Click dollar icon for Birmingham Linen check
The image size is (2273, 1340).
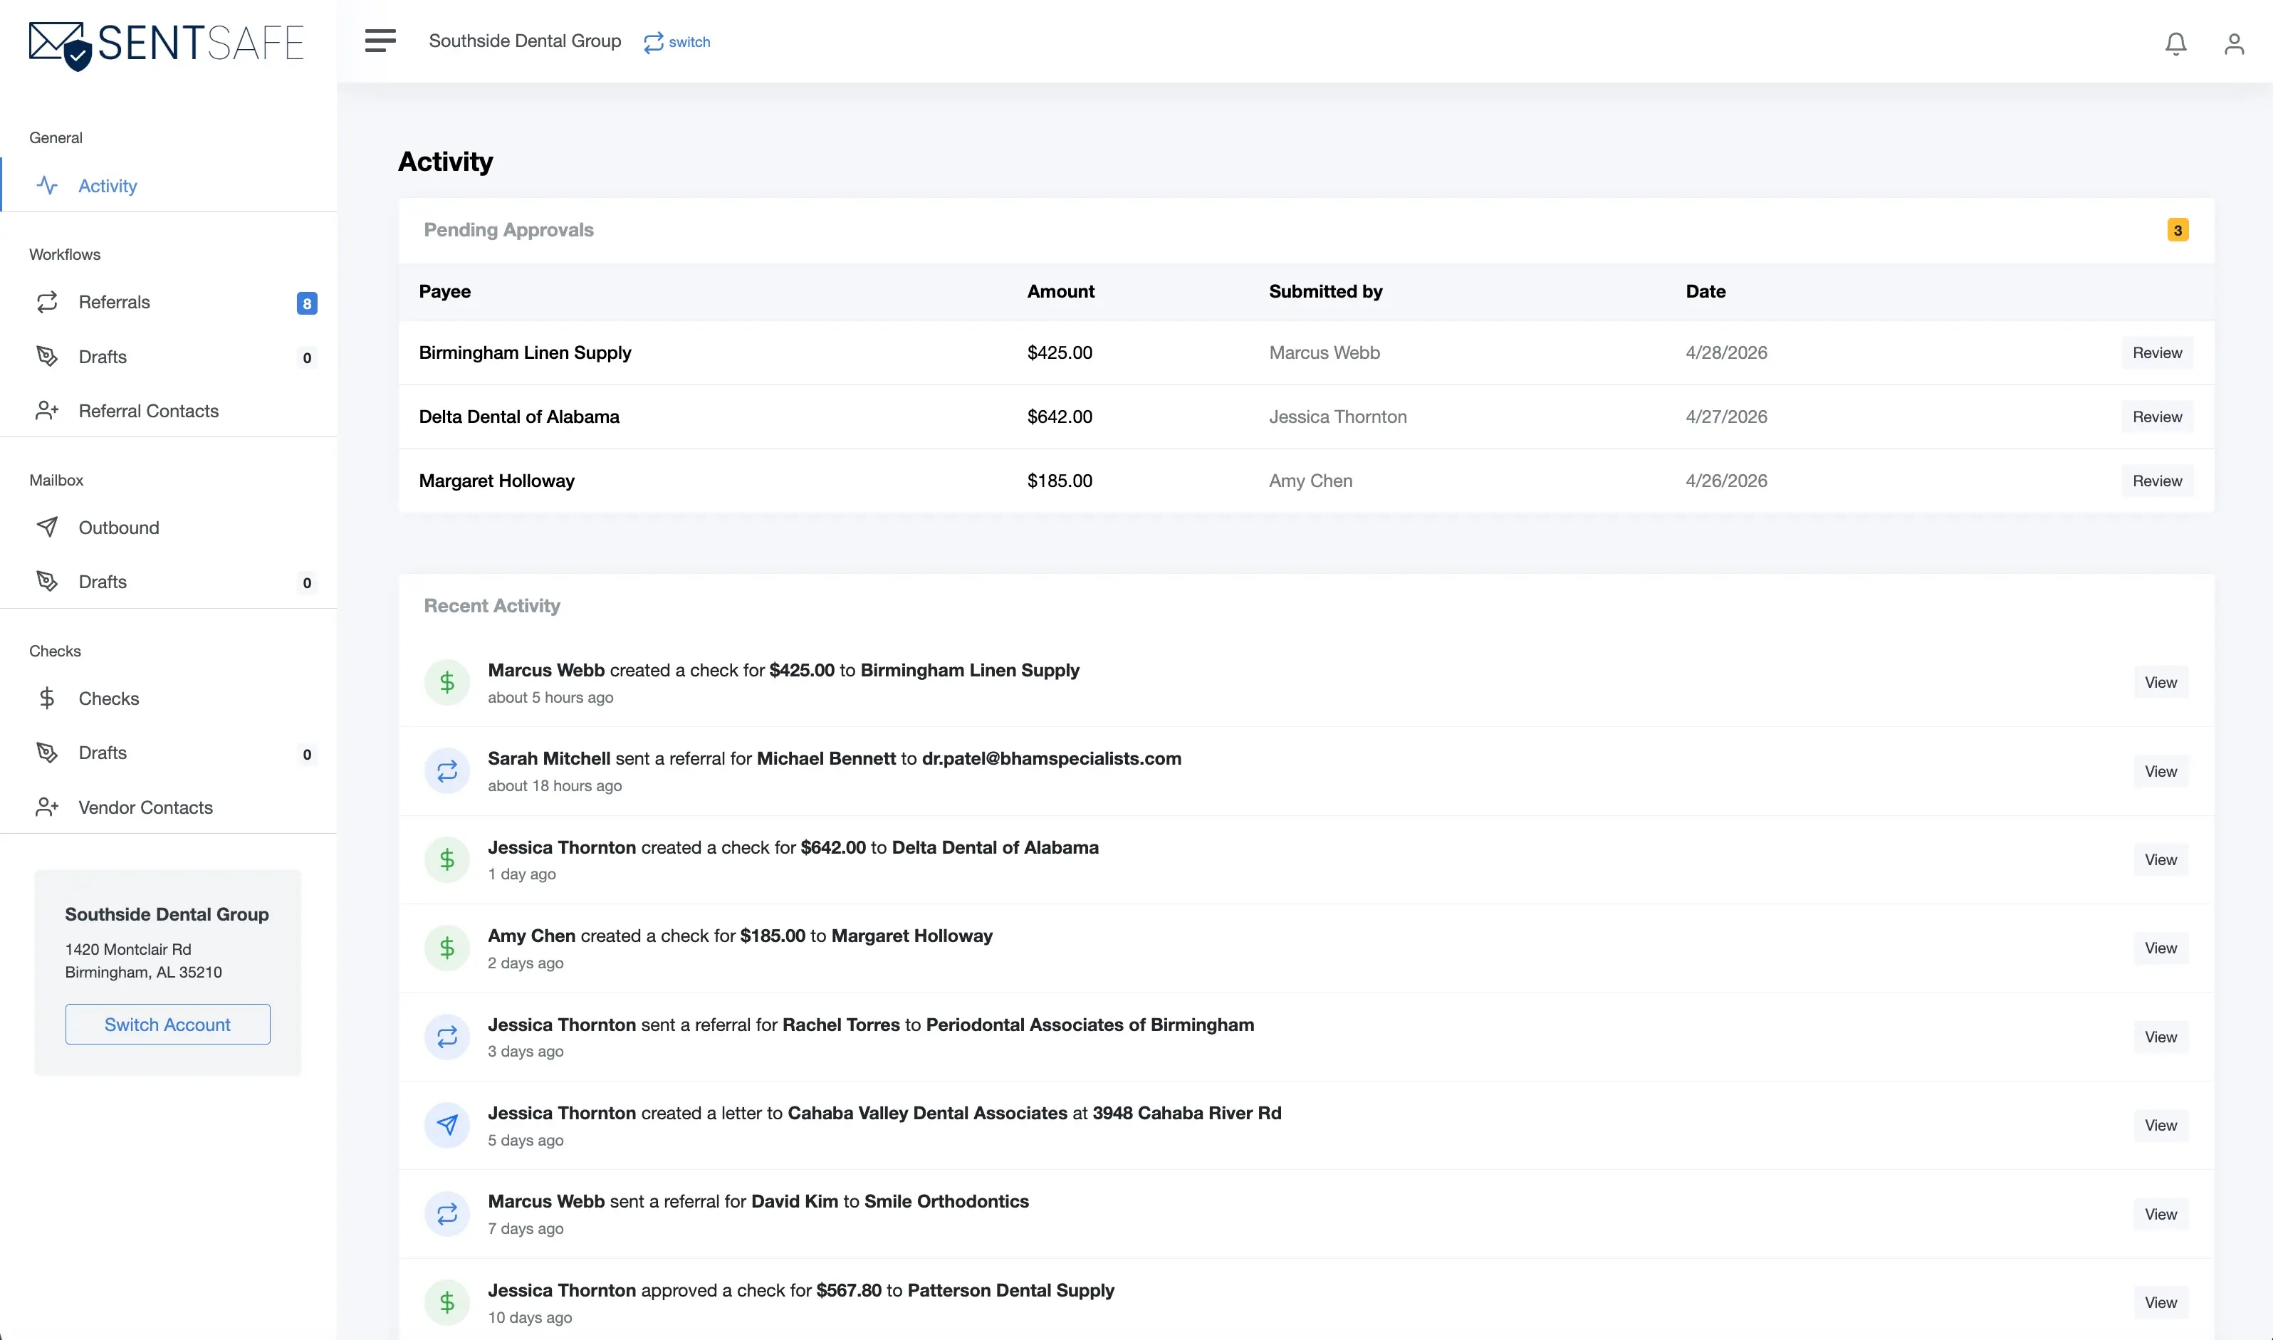pyautogui.click(x=447, y=683)
